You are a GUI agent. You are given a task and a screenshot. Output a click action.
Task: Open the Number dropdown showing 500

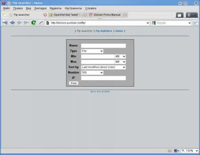click(x=92, y=73)
